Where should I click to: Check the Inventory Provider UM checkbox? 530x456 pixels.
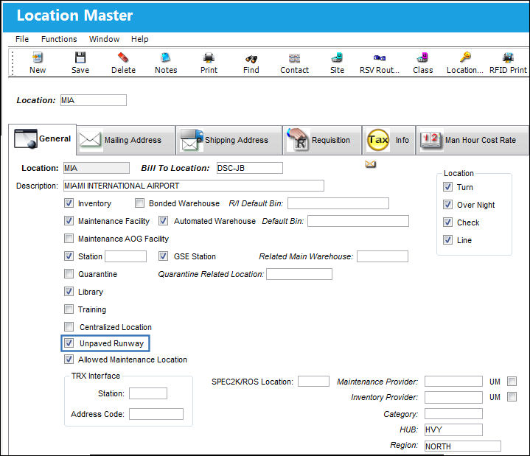(x=512, y=396)
